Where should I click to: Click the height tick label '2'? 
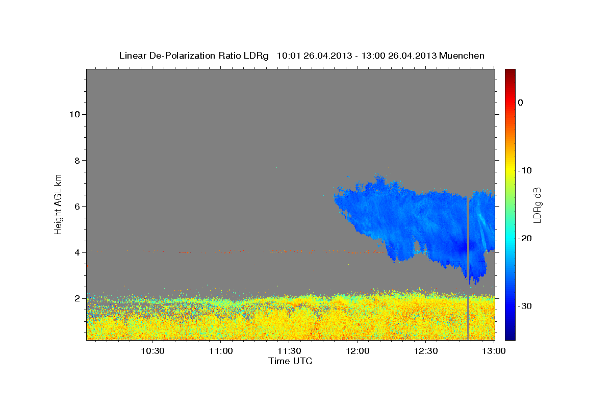click(77, 298)
